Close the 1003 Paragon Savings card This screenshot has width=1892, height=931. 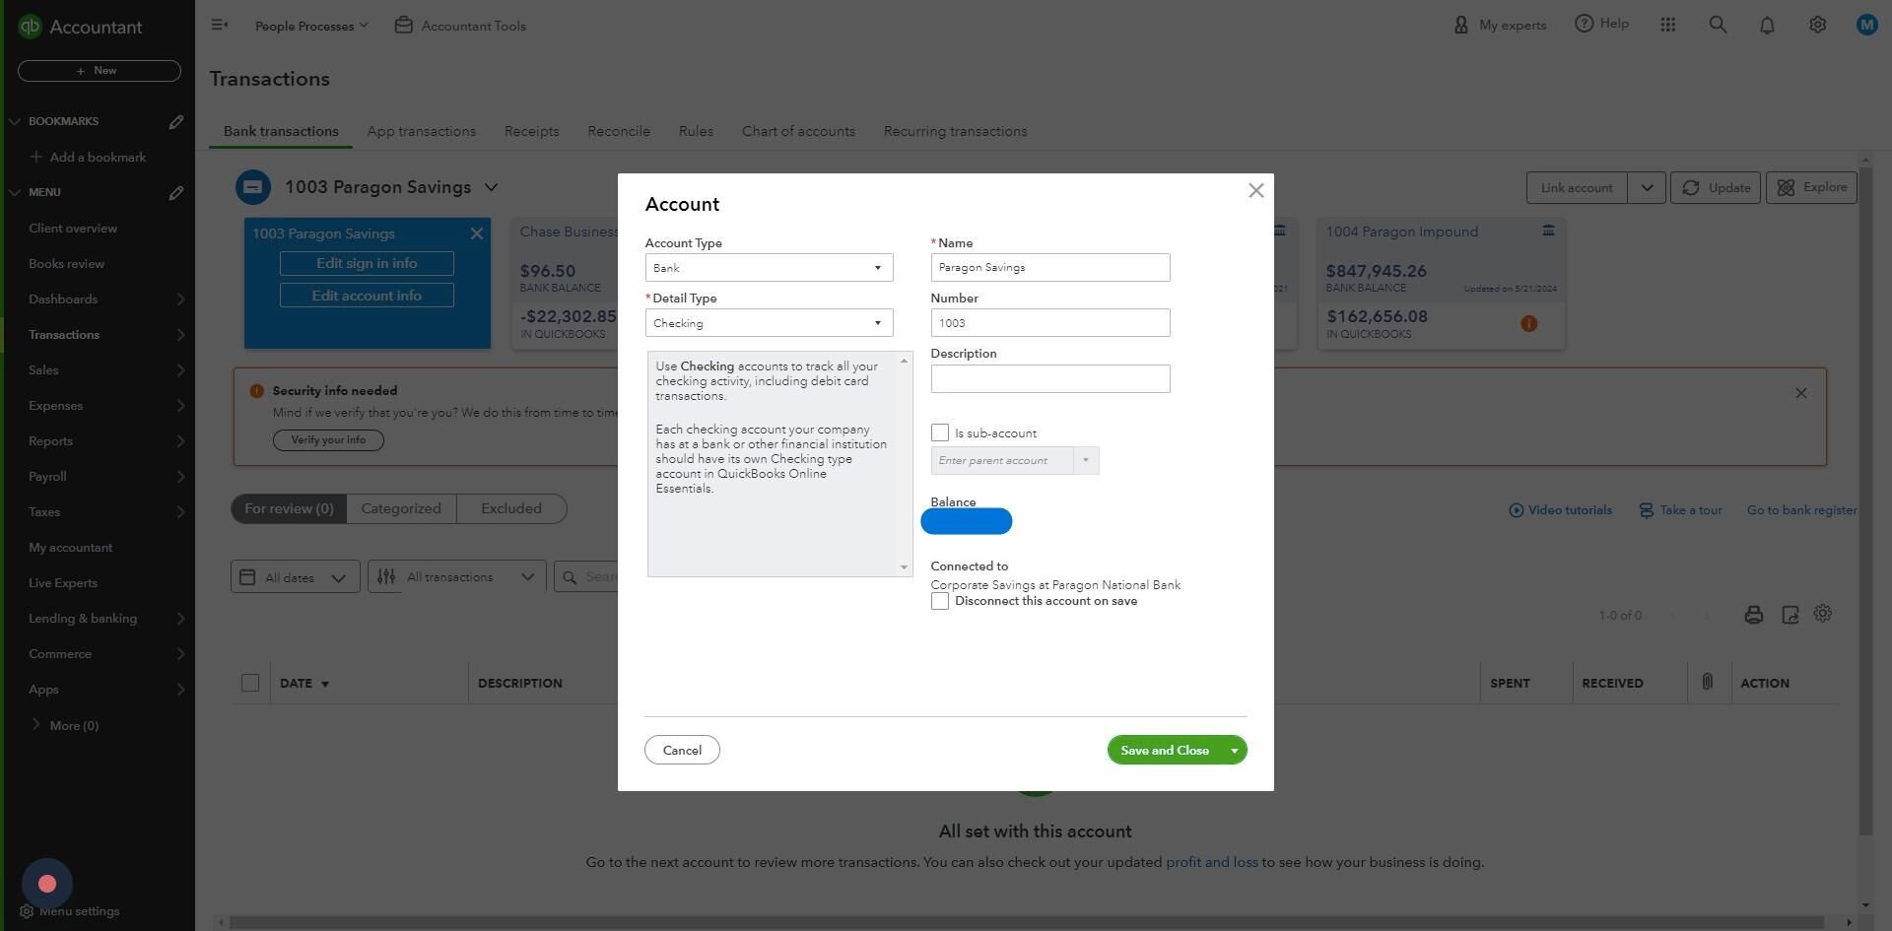pyautogui.click(x=477, y=234)
